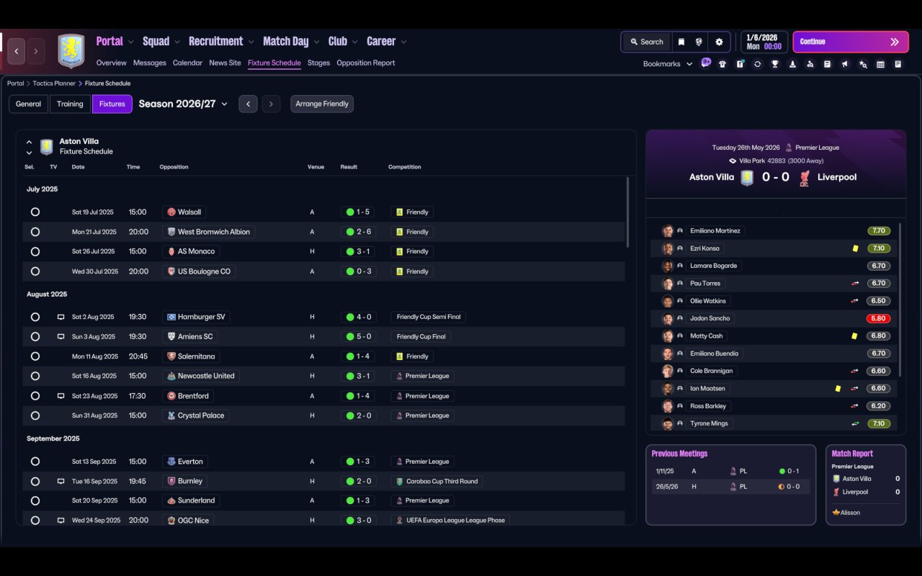Select the AS Monaco fixture radio button
This screenshot has width=922, height=576.
coord(35,252)
